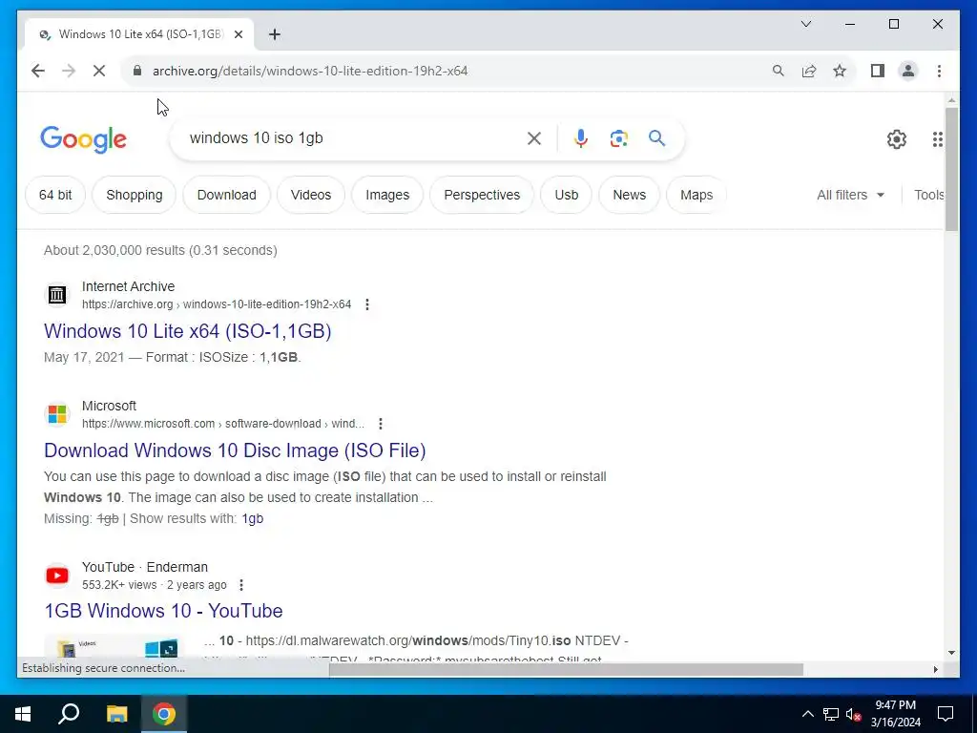Switch to Maps results

pos(696,195)
